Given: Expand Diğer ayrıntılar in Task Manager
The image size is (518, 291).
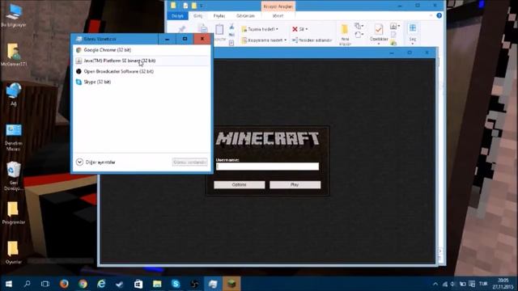Looking at the screenshot, I should tap(96, 162).
